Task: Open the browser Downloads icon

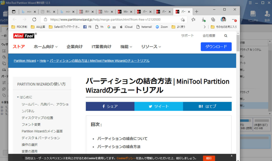Action: [x=204, y=20]
